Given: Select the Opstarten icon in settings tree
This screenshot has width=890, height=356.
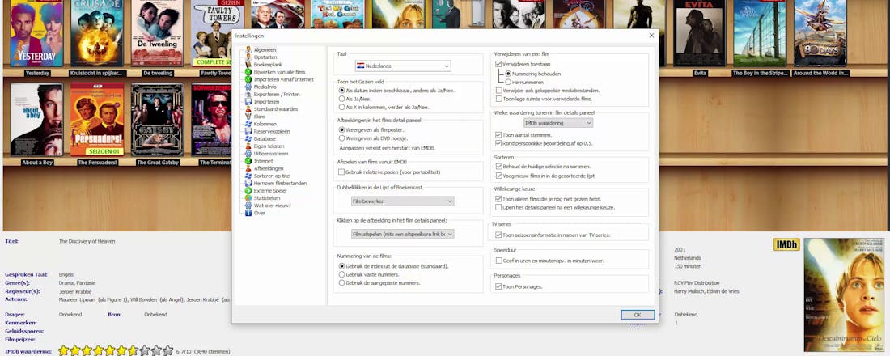Looking at the screenshot, I should point(248,57).
